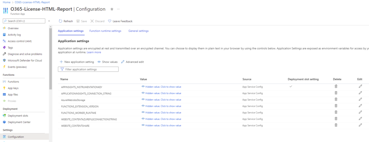The image size is (369, 142).
Task: Discard pending configuration changes
Action: (x=97, y=21)
